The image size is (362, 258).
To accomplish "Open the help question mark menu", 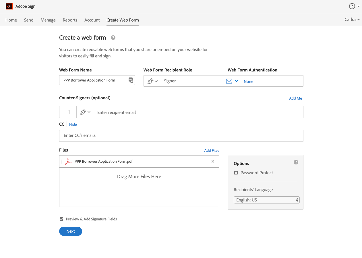I will tap(352, 6).
